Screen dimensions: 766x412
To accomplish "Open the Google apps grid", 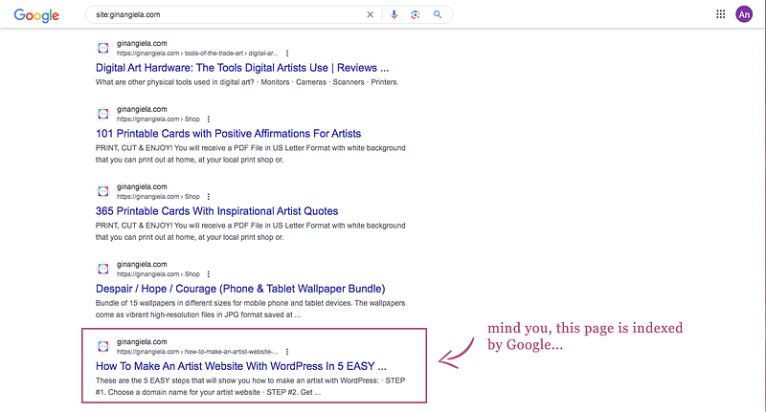I will pos(721,14).
